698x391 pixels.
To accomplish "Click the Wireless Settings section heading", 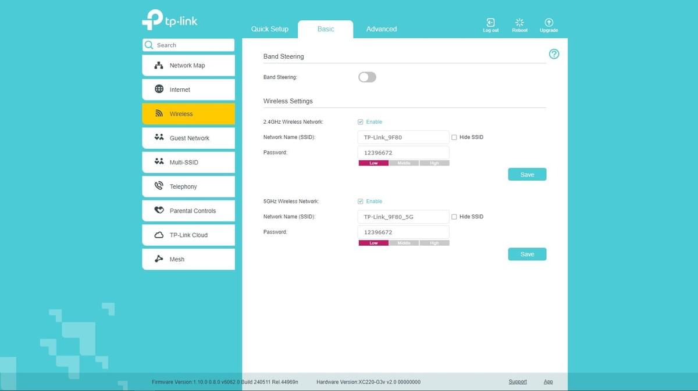I will 288,101.
